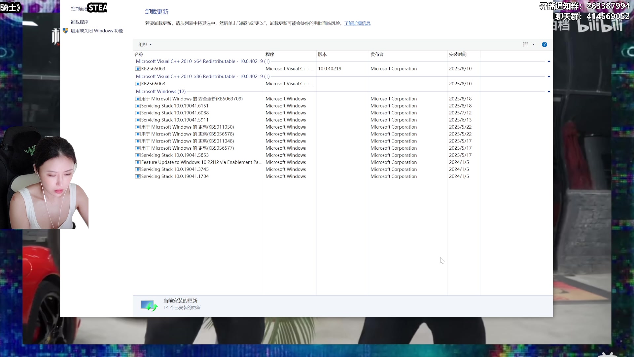This screenshot has width=634, height=357.
Task: Select Servicing Stack 10.0.19041.3745 entry
Action: click(175, 170)
